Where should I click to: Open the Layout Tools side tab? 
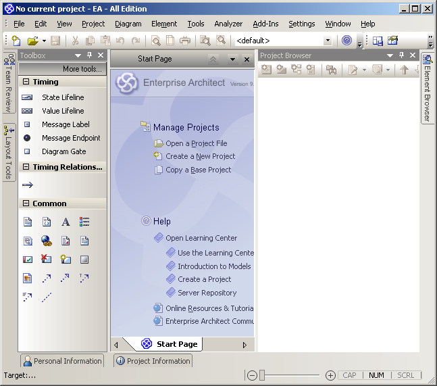[x=9, y=153]
